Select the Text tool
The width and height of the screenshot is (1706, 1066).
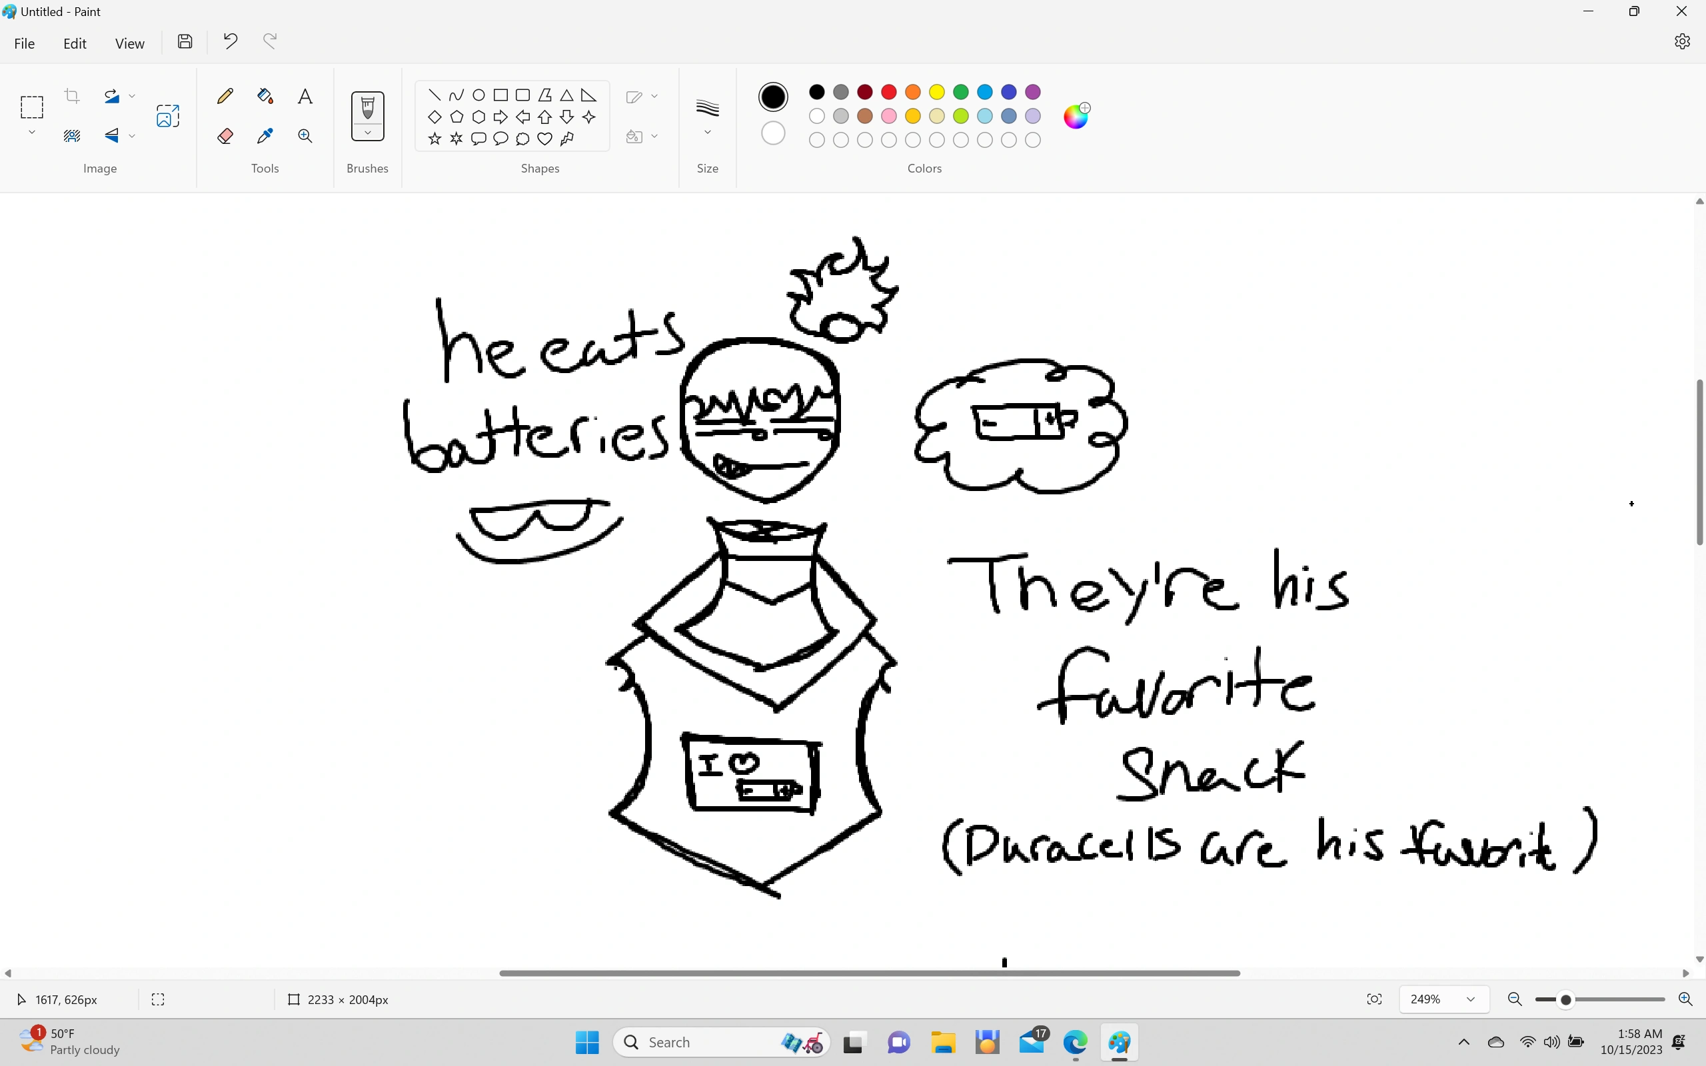[x=305, y=96]
